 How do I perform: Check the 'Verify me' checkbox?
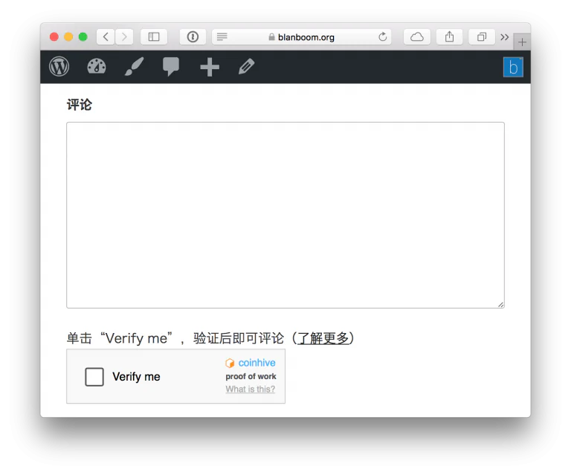pos(94,377)
